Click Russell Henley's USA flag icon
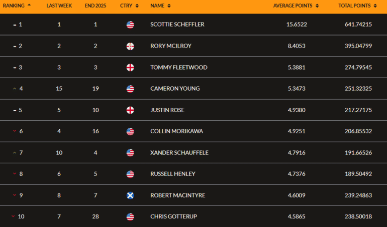This screenshot has height=227, width=387. point(130,174)
